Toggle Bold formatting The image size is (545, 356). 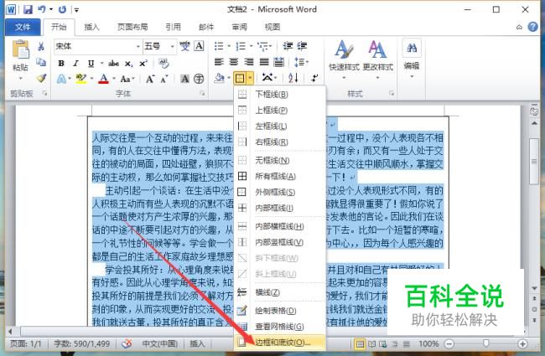pyautogui.click(x=61, y=63)
